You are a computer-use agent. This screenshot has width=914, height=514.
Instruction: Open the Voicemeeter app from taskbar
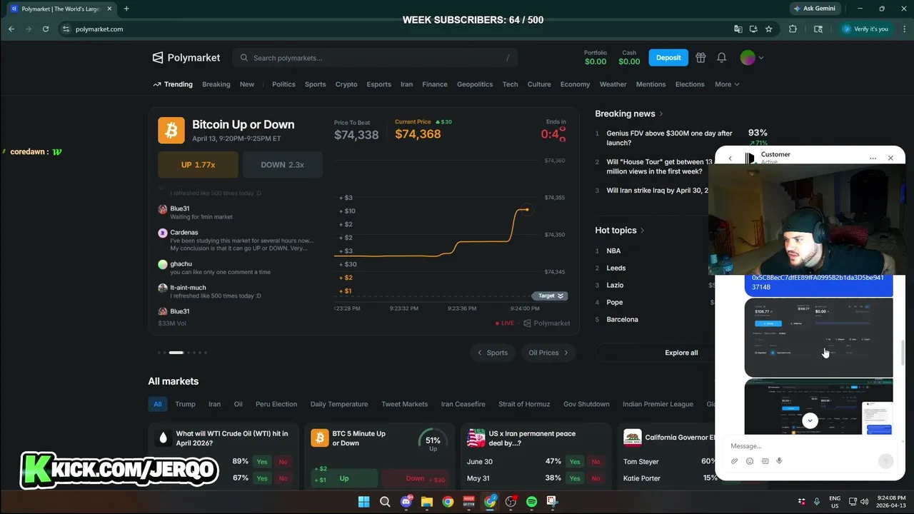click(x=469, y=502)
